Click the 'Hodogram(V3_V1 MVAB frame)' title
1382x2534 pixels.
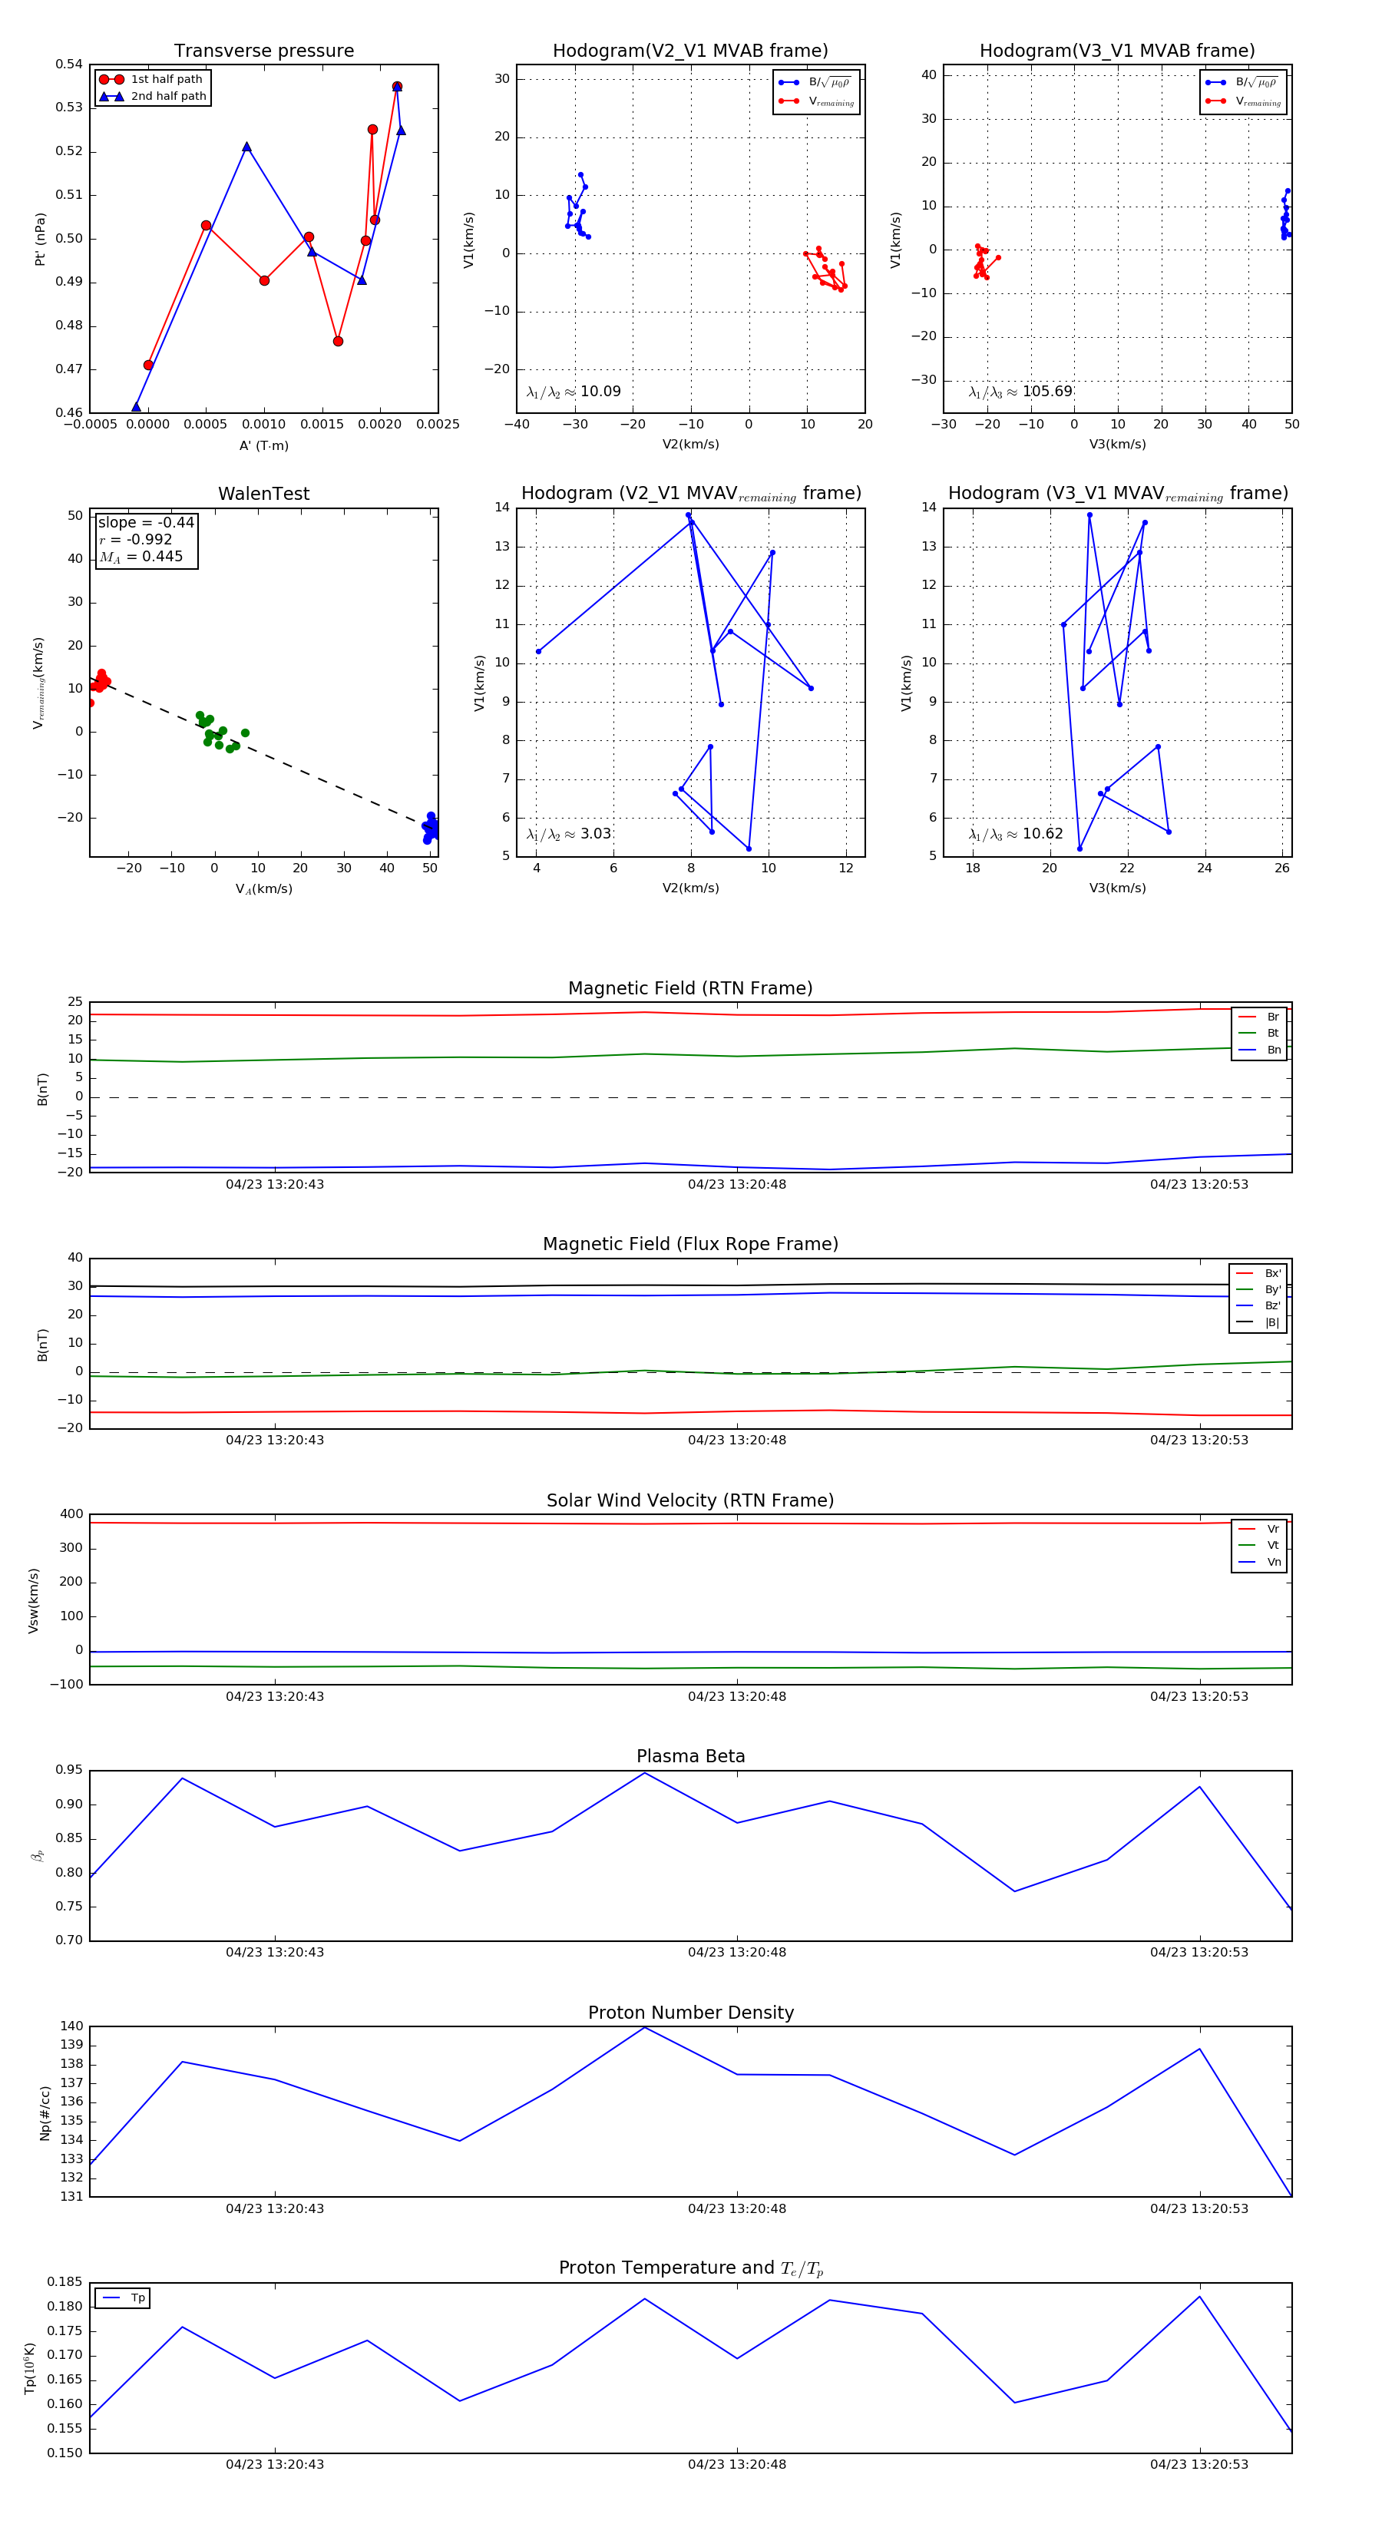pos(1116,51)
